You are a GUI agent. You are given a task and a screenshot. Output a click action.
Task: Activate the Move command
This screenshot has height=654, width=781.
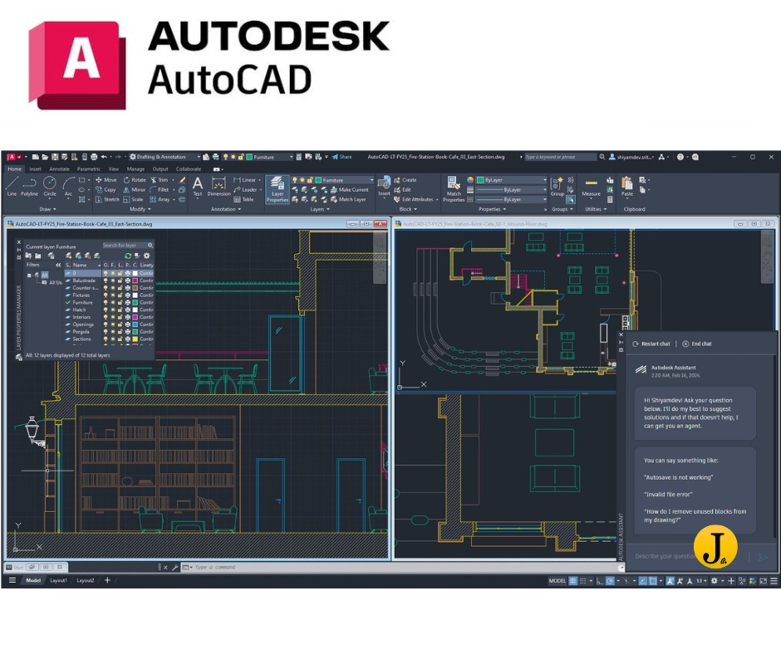click(x=106, y=180)
